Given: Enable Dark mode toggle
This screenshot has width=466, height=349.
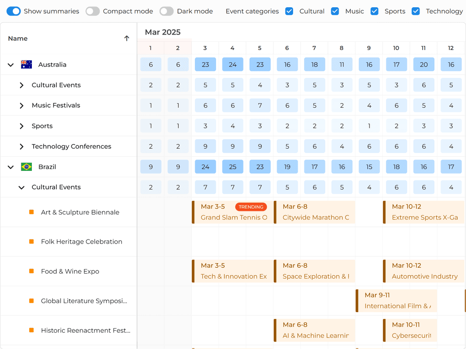Looking at the screenshot, I should tap(167, 11).
